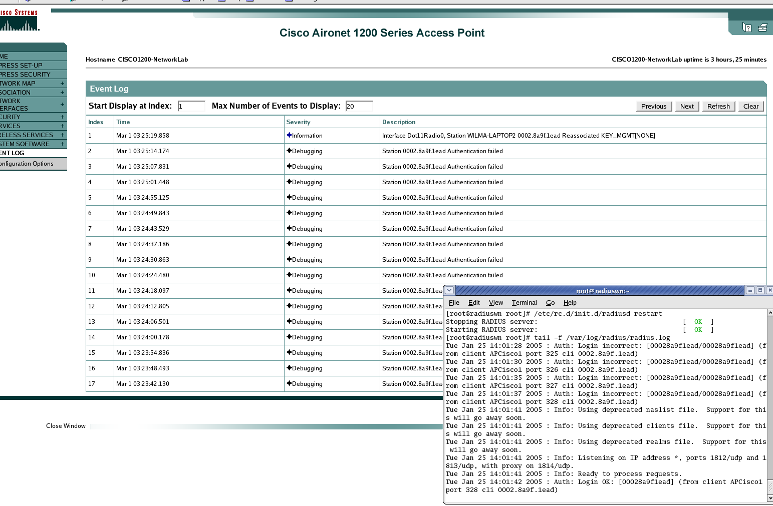Image resolution: width=773 pixels, height=506 pixels.
Task: Open the Edit menu in terminal
Action: coord(474,302)
